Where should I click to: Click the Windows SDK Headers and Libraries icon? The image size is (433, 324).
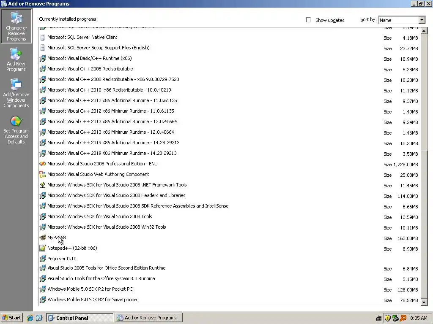point(43,196)
